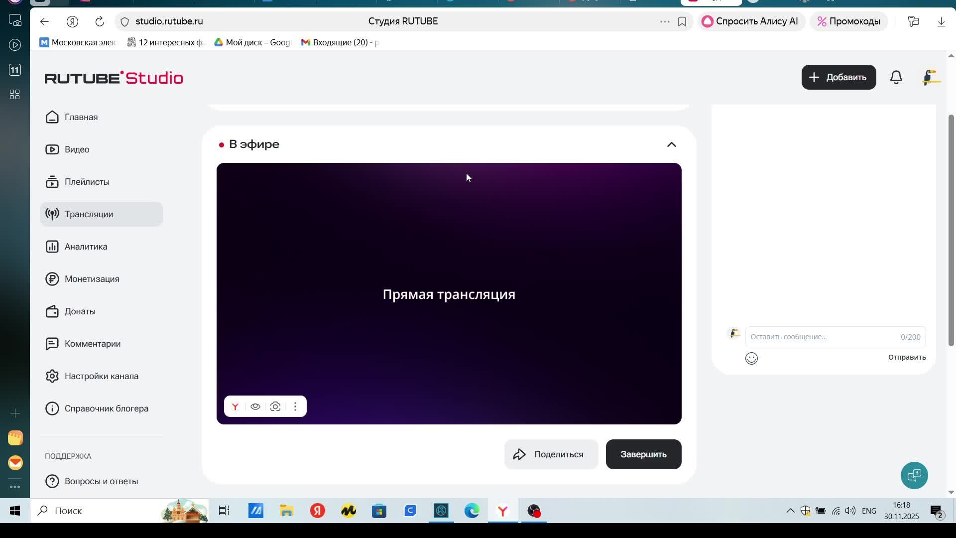The width and height of the screenshot is (956, 538).
Task: Click the screenshot camera icon on the player
Action: click(275, 406)
